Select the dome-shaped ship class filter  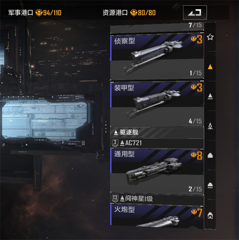(x=210, y=156)
